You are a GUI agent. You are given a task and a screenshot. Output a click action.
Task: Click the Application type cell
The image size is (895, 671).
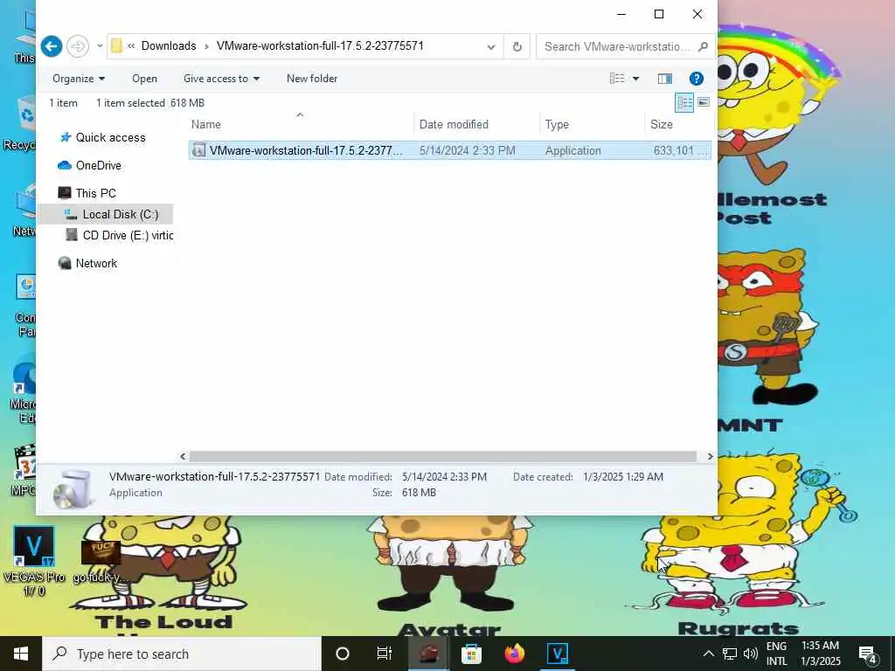pyautogui.click(x=573, y=150)
